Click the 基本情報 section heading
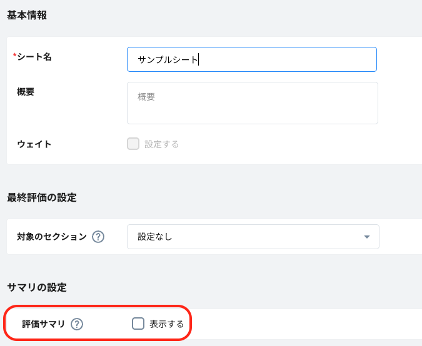Viewport: 422px width, 346px height. point(27,15)
